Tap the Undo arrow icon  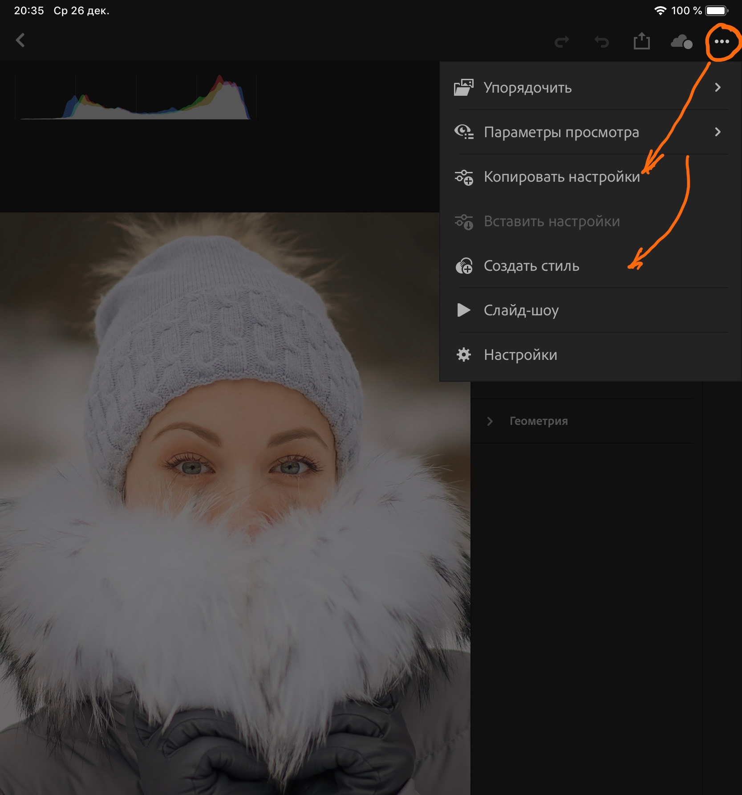[x=601, y=41]
